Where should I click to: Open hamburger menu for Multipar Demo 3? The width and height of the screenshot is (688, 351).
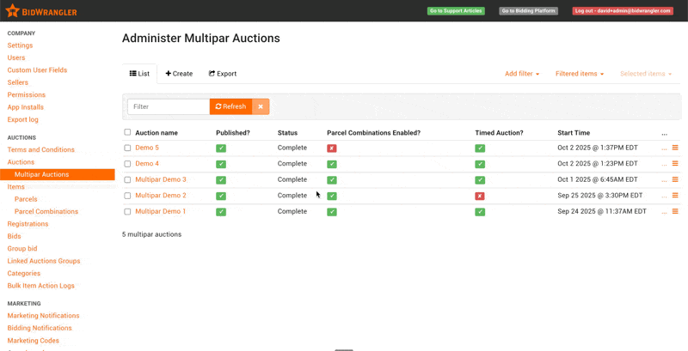coord(675,179)
